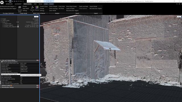The image size is (182, 102).
Task: Expand the Images tree node
Action: pyautogui.click(x=1, y=19)
